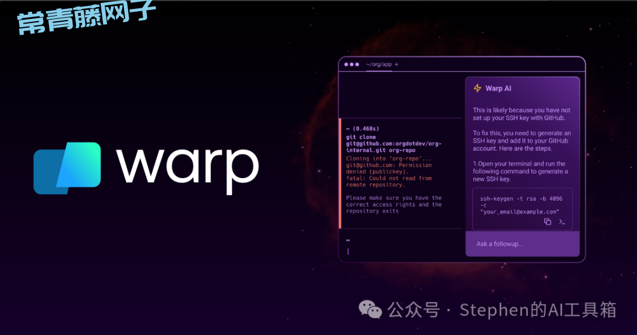The width and height of the screenshot is (637, 335).
Task: Click the third window control dot
Action: click(357, 64)
